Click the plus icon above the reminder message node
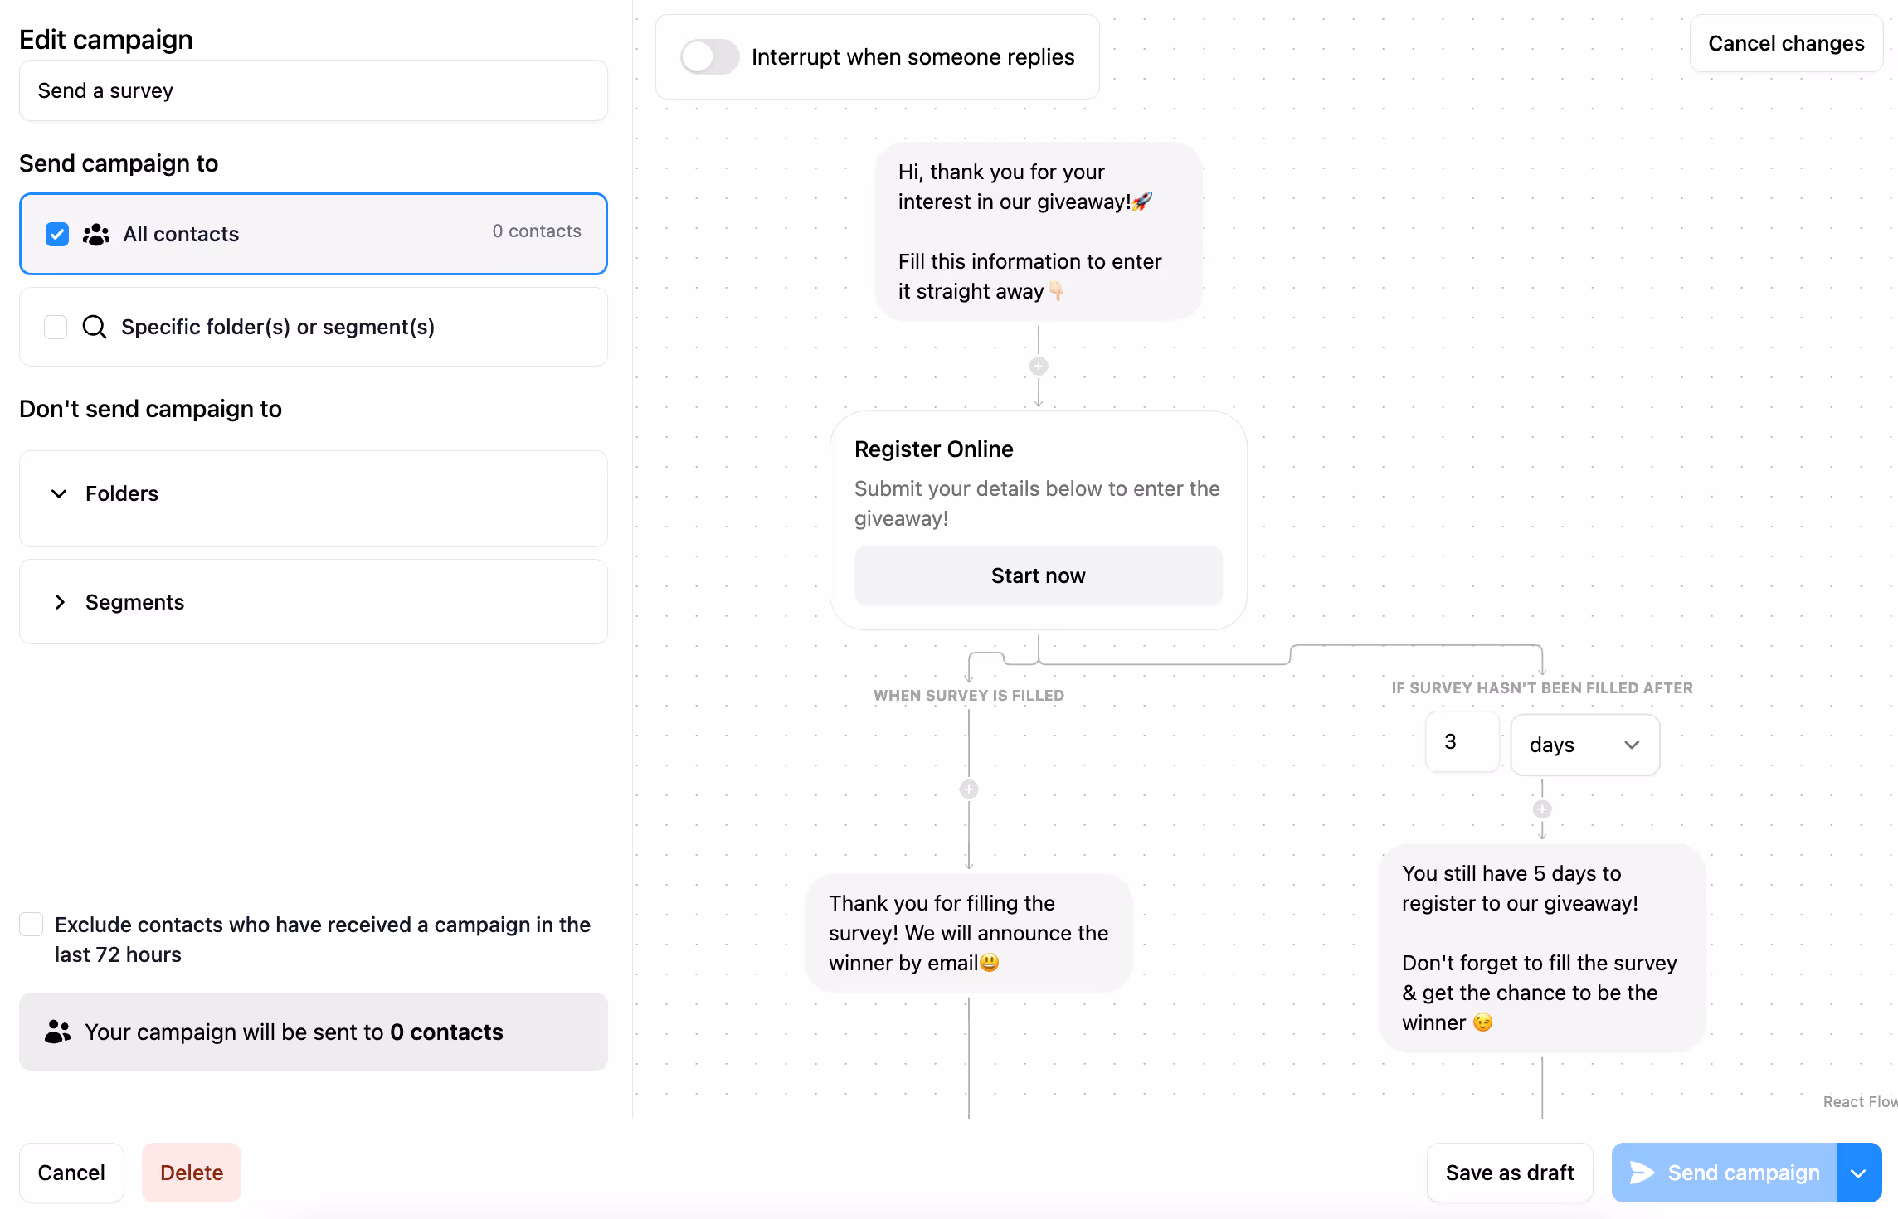1898x1219 pixels. [x=1541, y=809]
